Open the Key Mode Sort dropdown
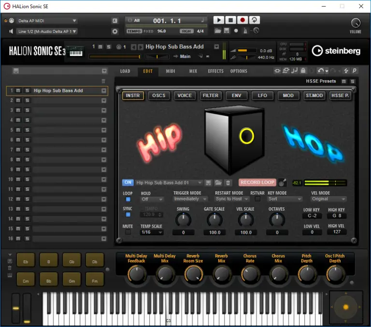The width and height of the screenshot is (371, 327). coord(285,199)
